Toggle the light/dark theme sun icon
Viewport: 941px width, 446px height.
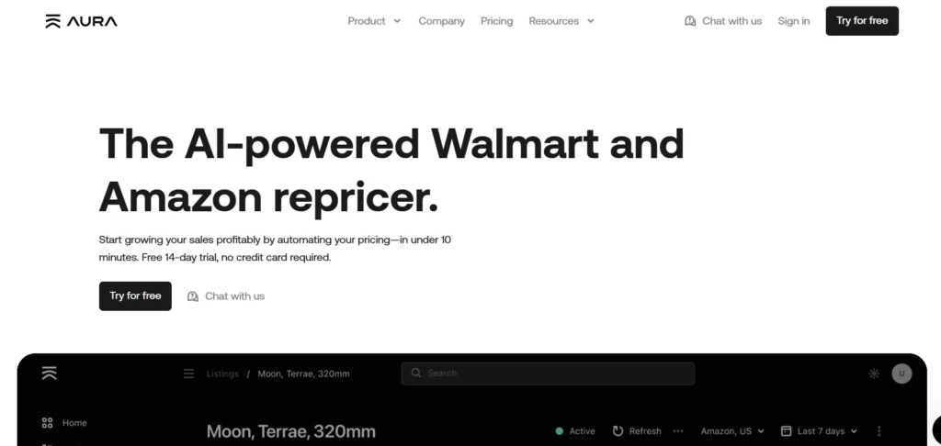pyautogui.click(x=874, y=374)
